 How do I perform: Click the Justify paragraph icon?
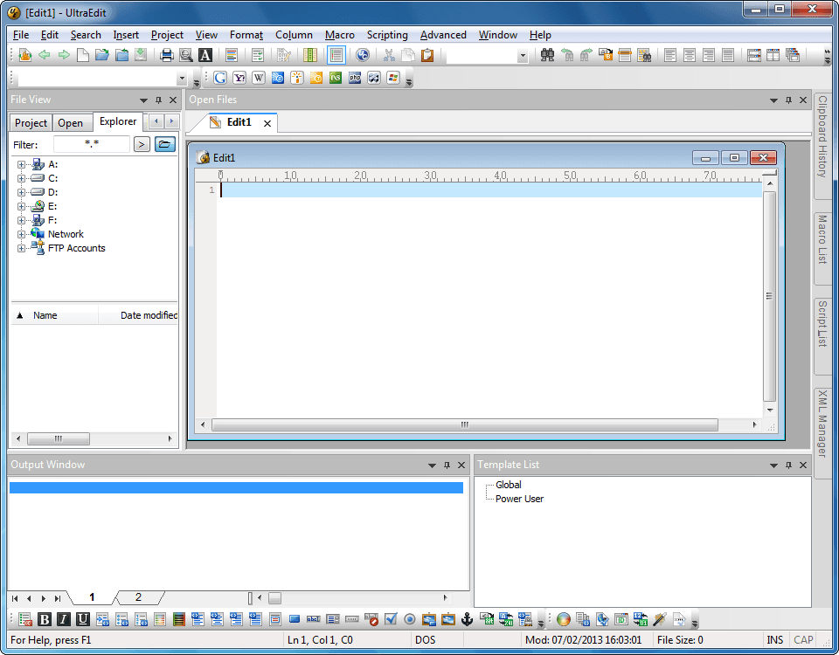point(728,54)
